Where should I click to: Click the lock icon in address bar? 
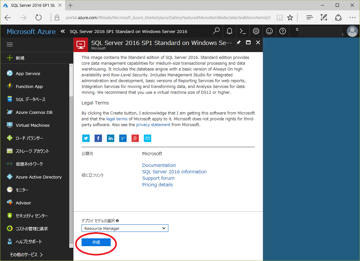57,17
